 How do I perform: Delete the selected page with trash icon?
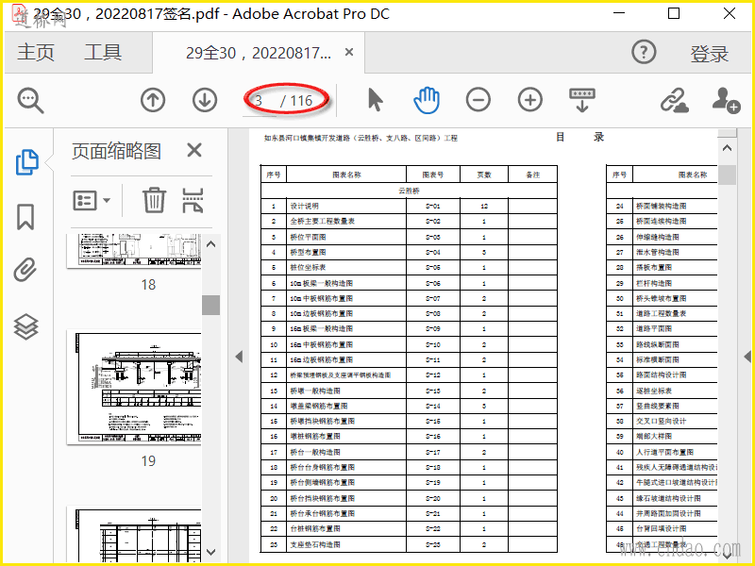[x=154, y=200]
